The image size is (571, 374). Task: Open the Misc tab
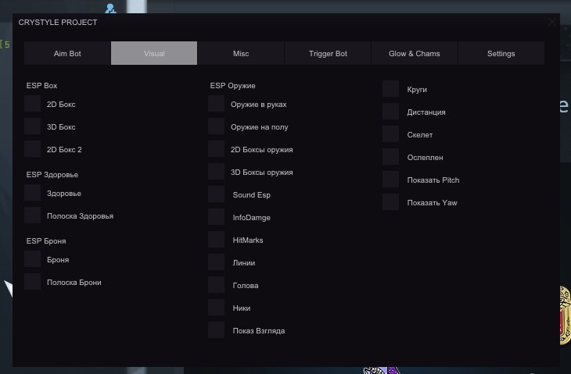click(x=241, y=53)
